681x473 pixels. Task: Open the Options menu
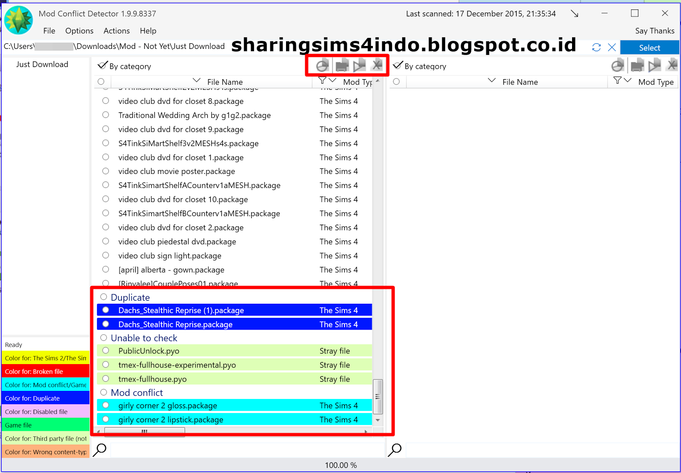pyautogui.click(x=79, y=31)
